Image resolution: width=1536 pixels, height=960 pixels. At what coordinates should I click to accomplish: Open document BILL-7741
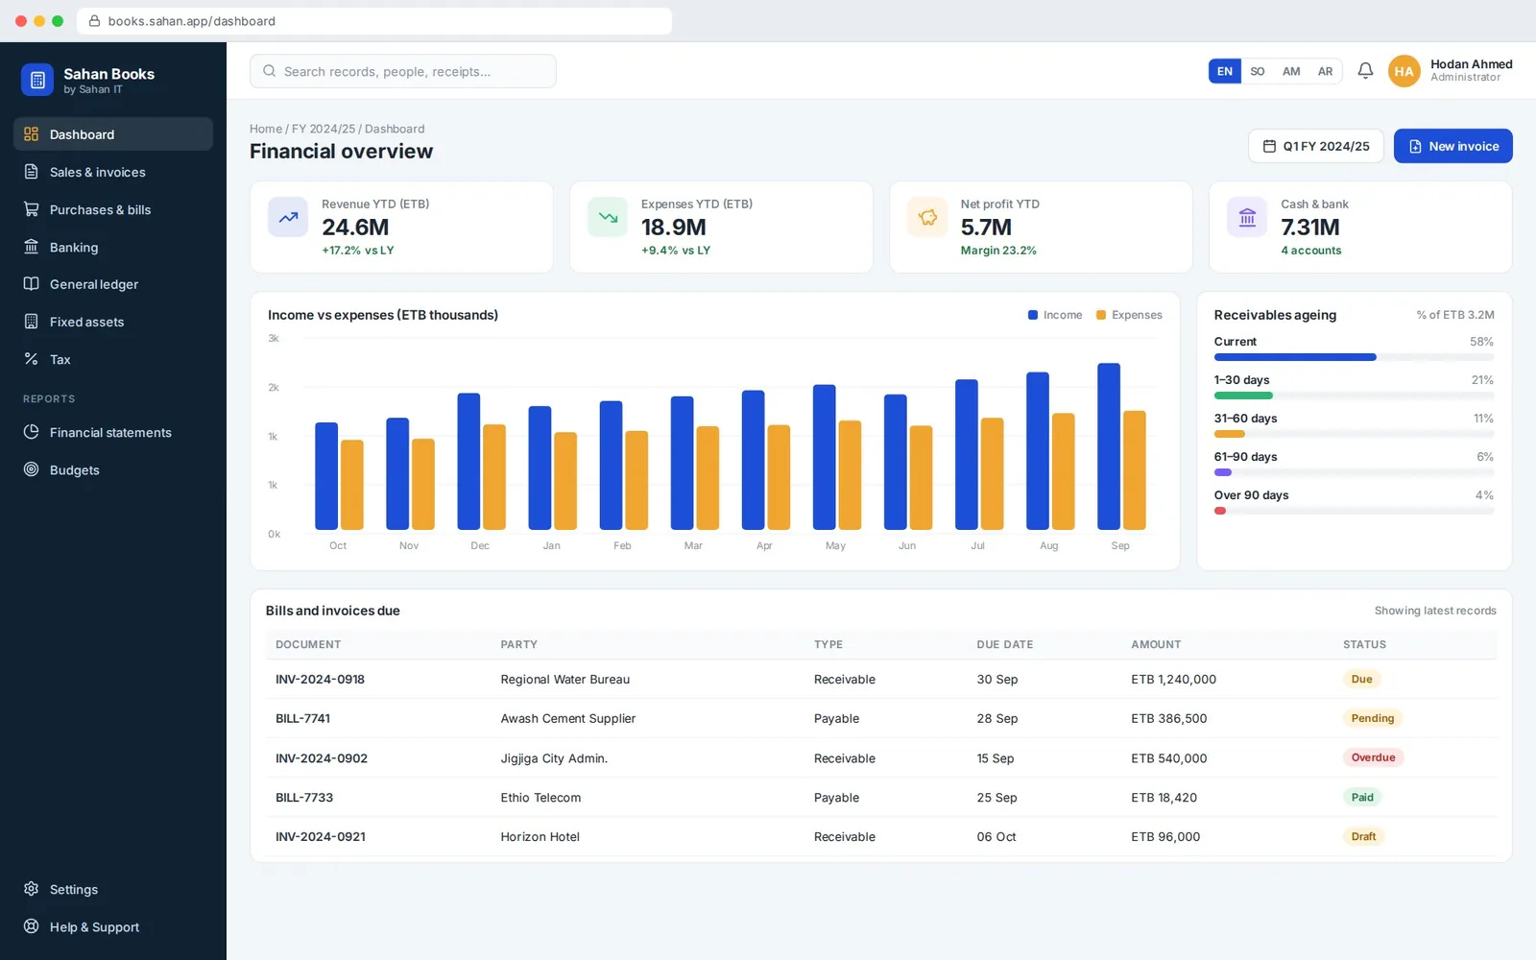click(302, 718)
